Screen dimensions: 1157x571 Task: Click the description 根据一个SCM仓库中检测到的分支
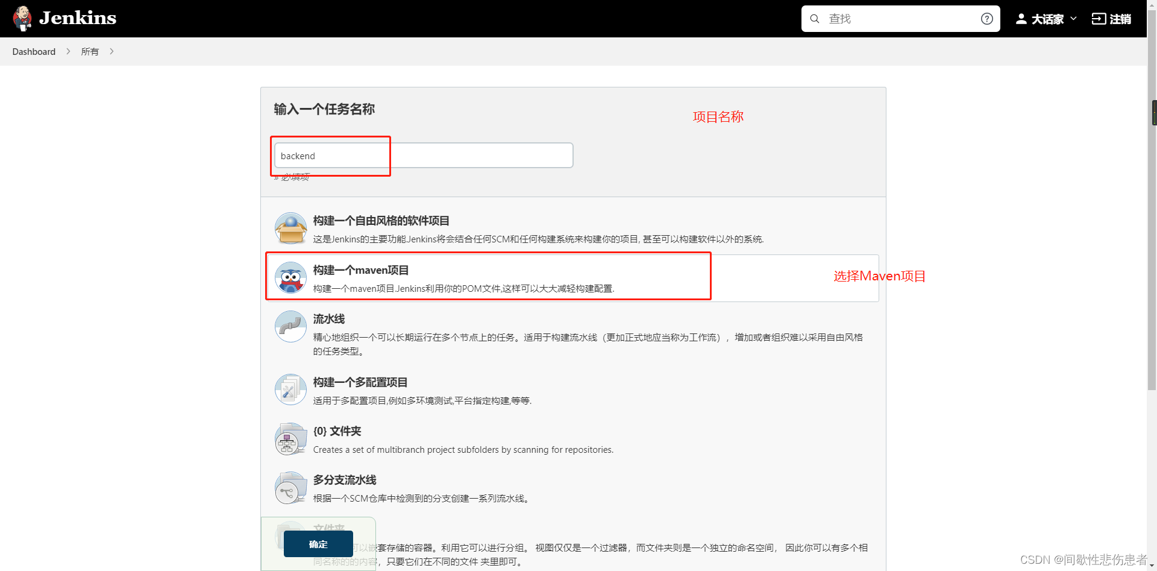(421, 499)
